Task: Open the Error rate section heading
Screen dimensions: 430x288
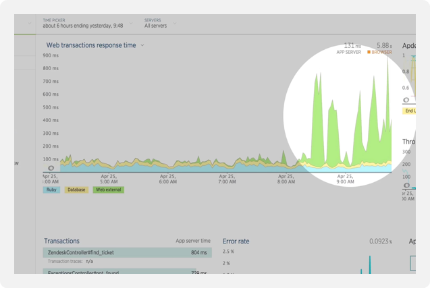Action: click(236, 241)
